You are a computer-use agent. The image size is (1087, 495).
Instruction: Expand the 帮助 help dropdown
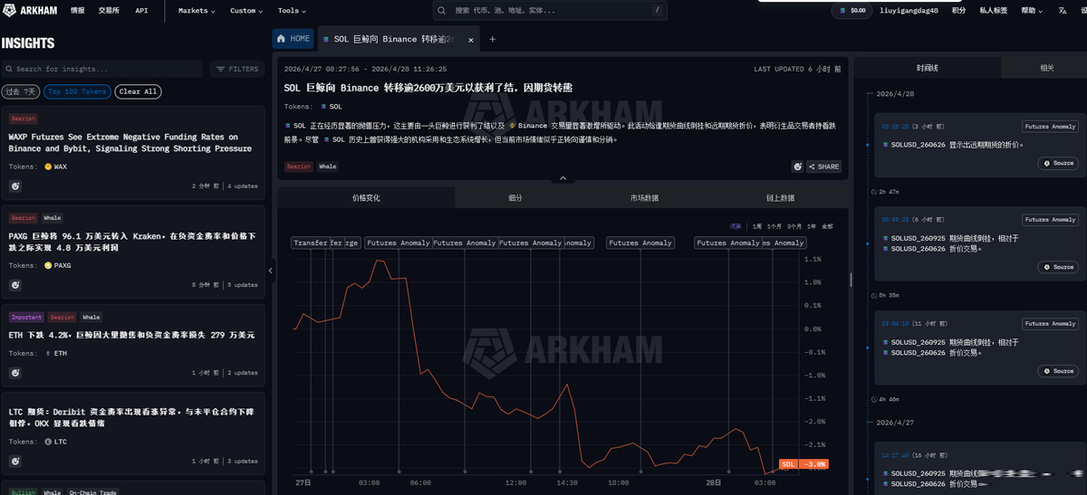[1031, 11]
